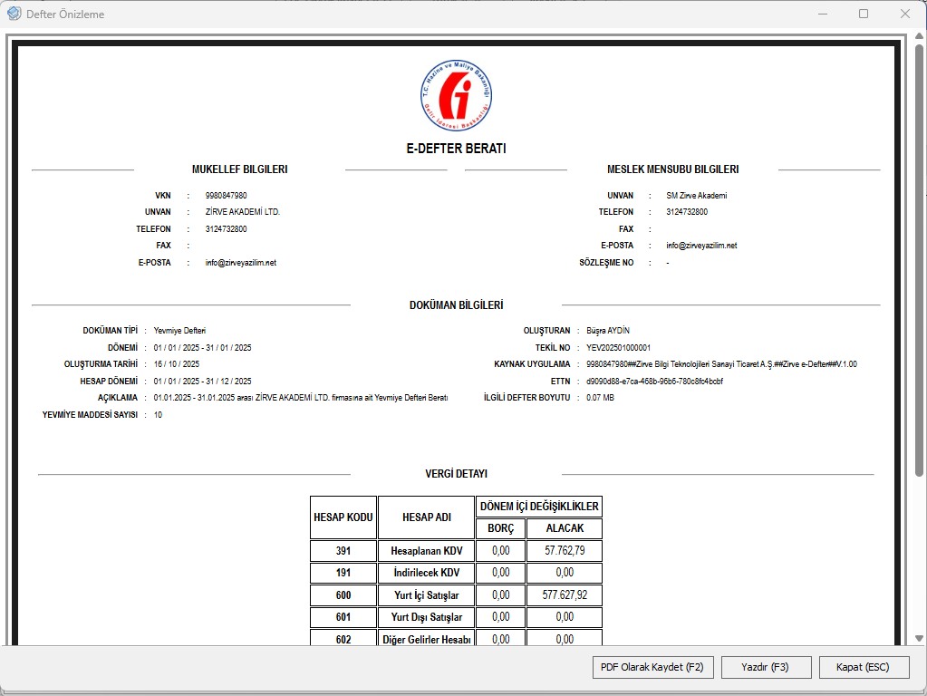Click the ALACAK column header
Viewport: 927px width, 696px height.
point(565,528)
